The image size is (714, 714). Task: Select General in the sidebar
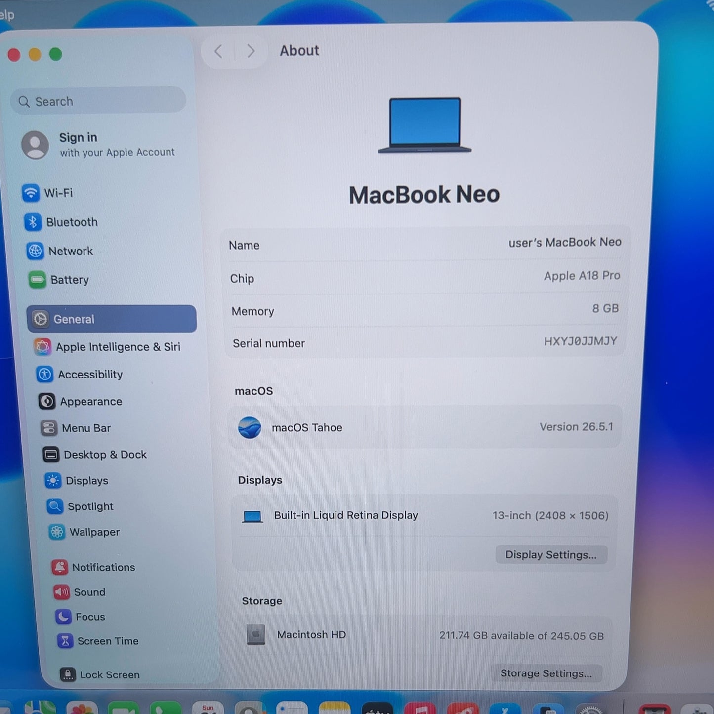point(112,319)
